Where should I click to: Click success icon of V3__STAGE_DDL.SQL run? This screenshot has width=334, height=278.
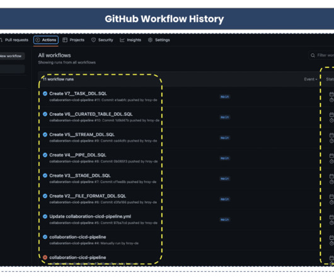(x=45, y=175)
